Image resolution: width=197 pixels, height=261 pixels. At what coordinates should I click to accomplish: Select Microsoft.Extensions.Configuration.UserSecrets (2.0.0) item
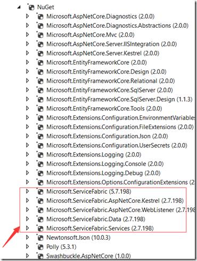pos(117,146)
